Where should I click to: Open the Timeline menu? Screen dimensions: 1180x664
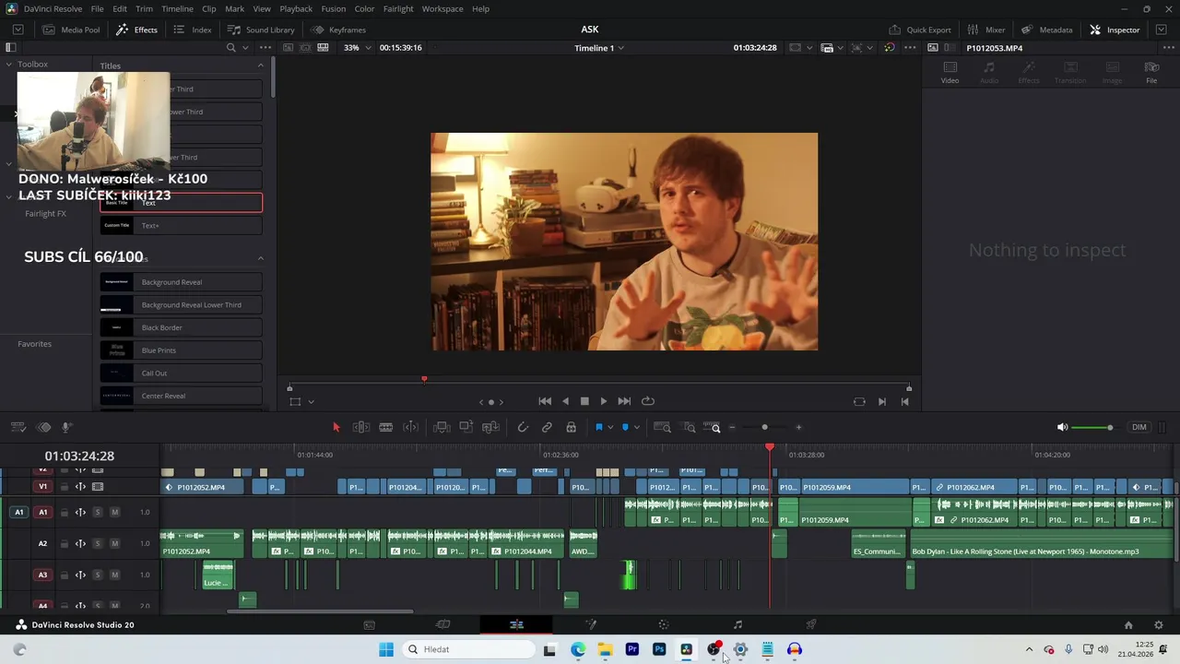177,9
